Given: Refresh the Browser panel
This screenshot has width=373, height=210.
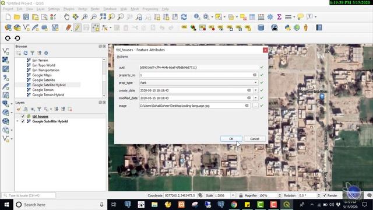Looking at the screenshot, I should [26, 53].
